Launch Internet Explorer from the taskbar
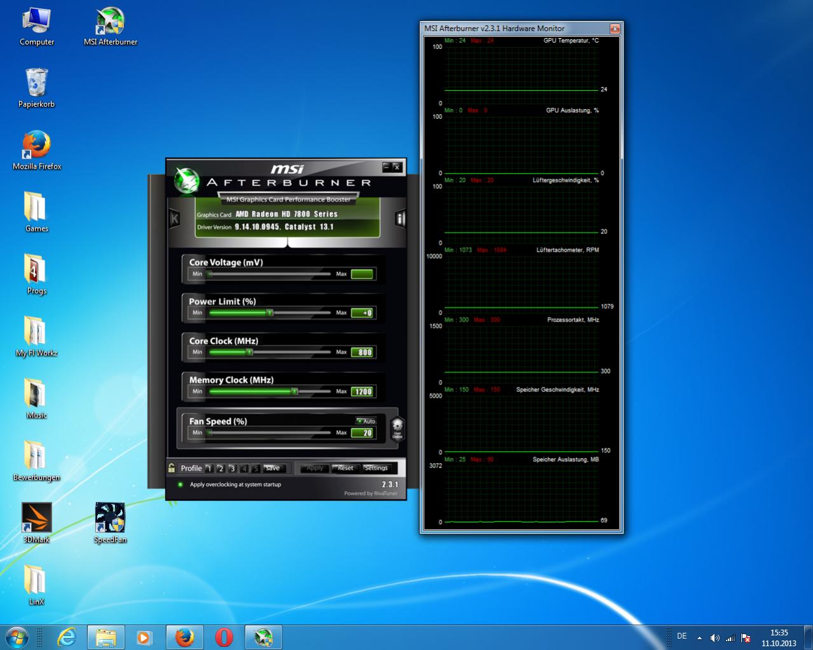813x650 pixels. click(x=66, y=637)
